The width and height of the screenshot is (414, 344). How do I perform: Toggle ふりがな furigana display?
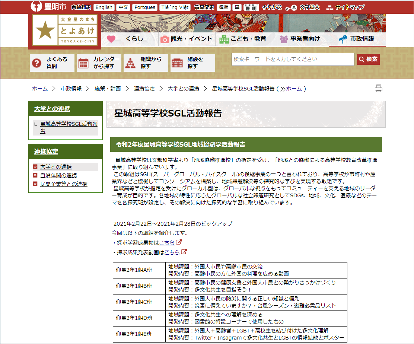272,7
